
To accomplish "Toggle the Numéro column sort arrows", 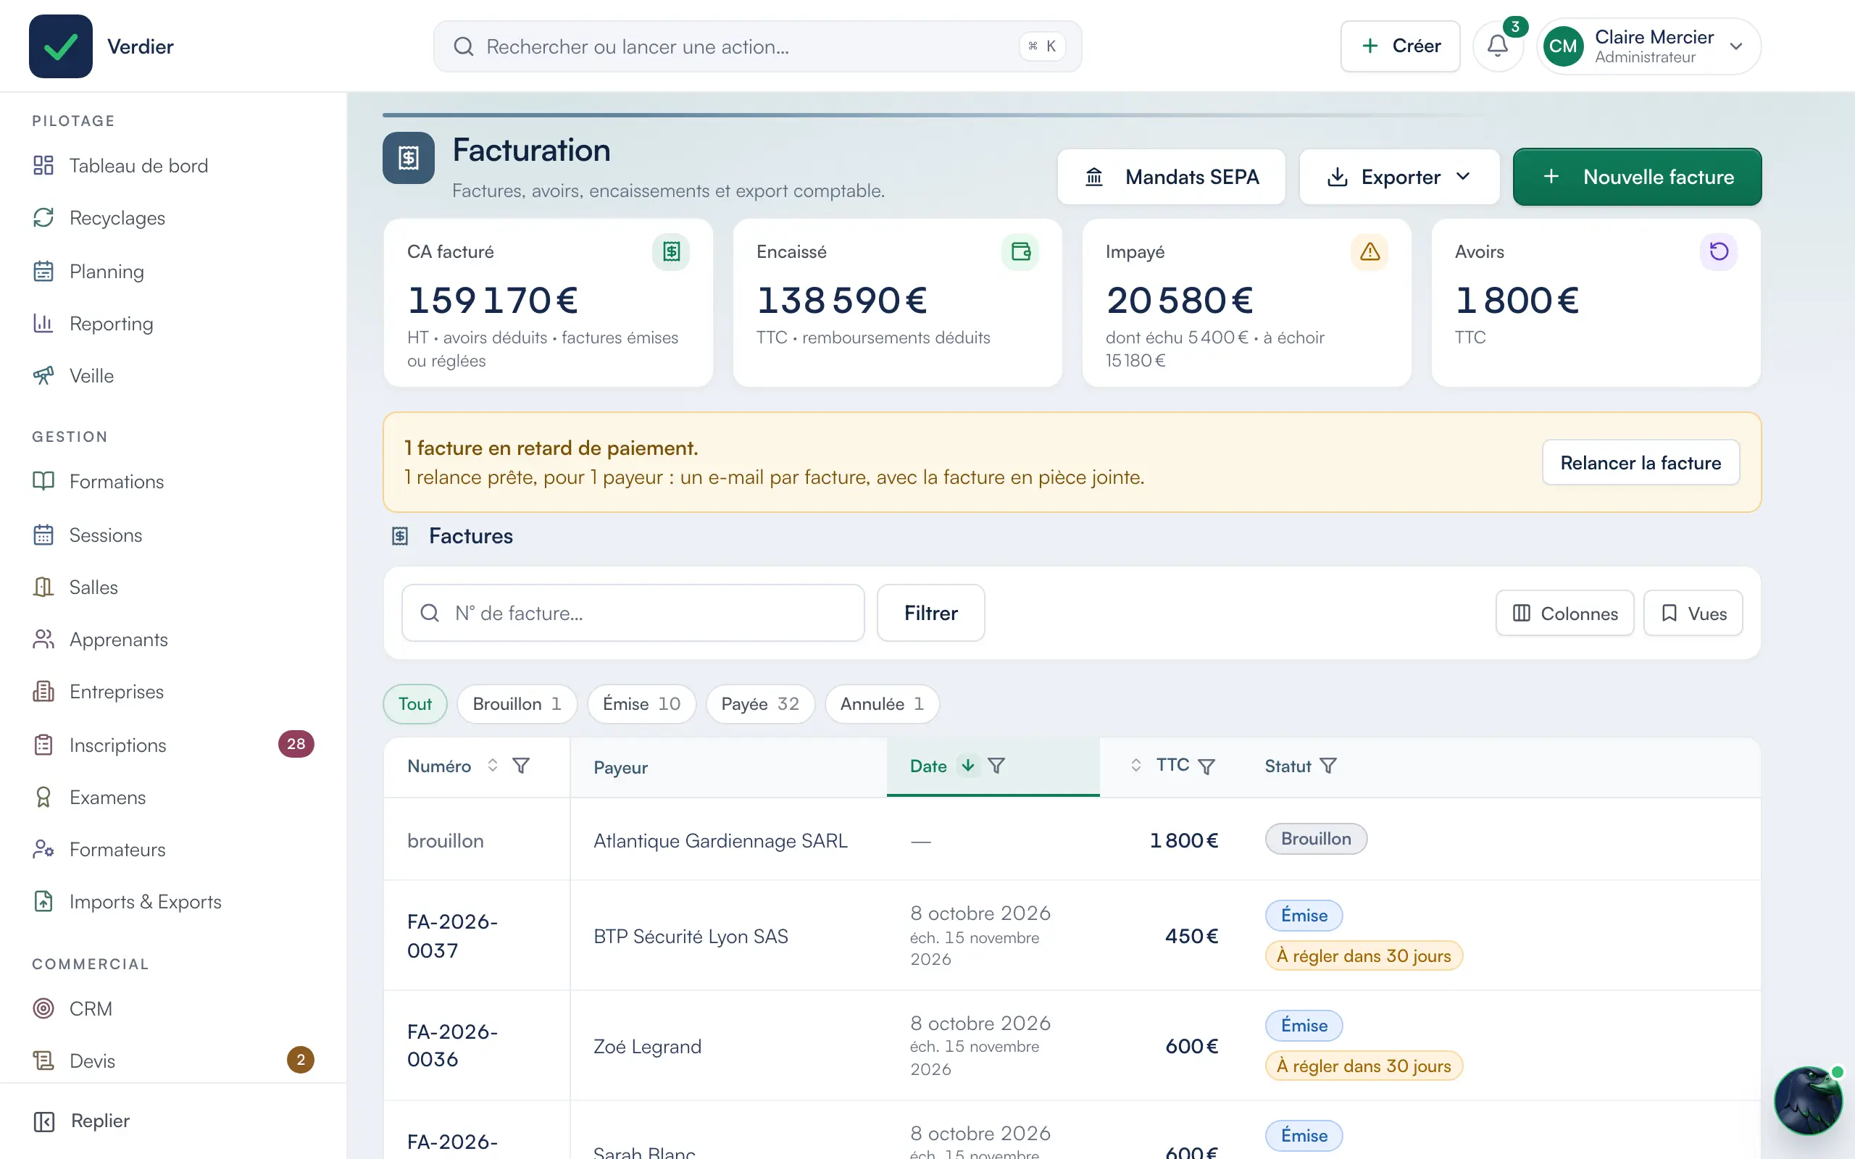I will point(492,766).
